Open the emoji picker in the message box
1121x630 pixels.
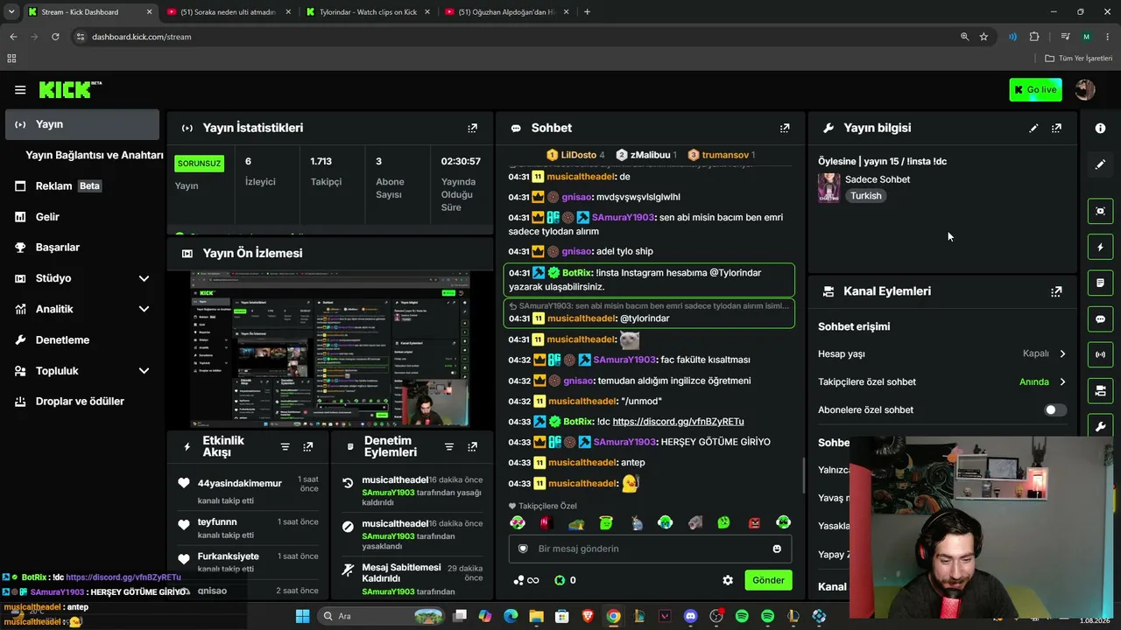[x=777, y=549]
